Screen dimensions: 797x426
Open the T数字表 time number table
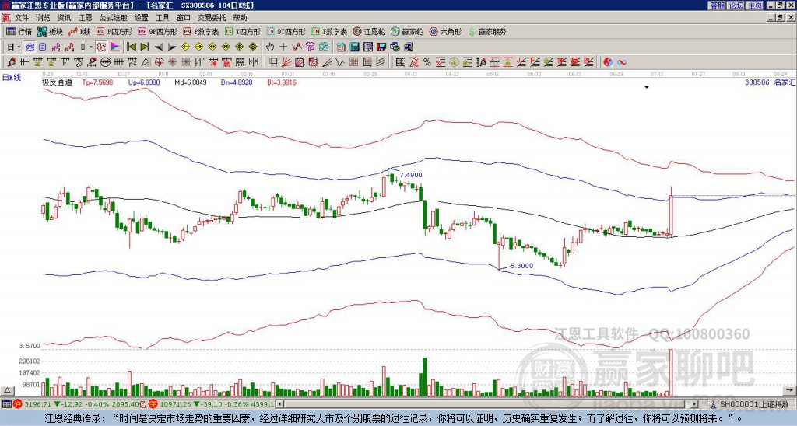point(329,31)
